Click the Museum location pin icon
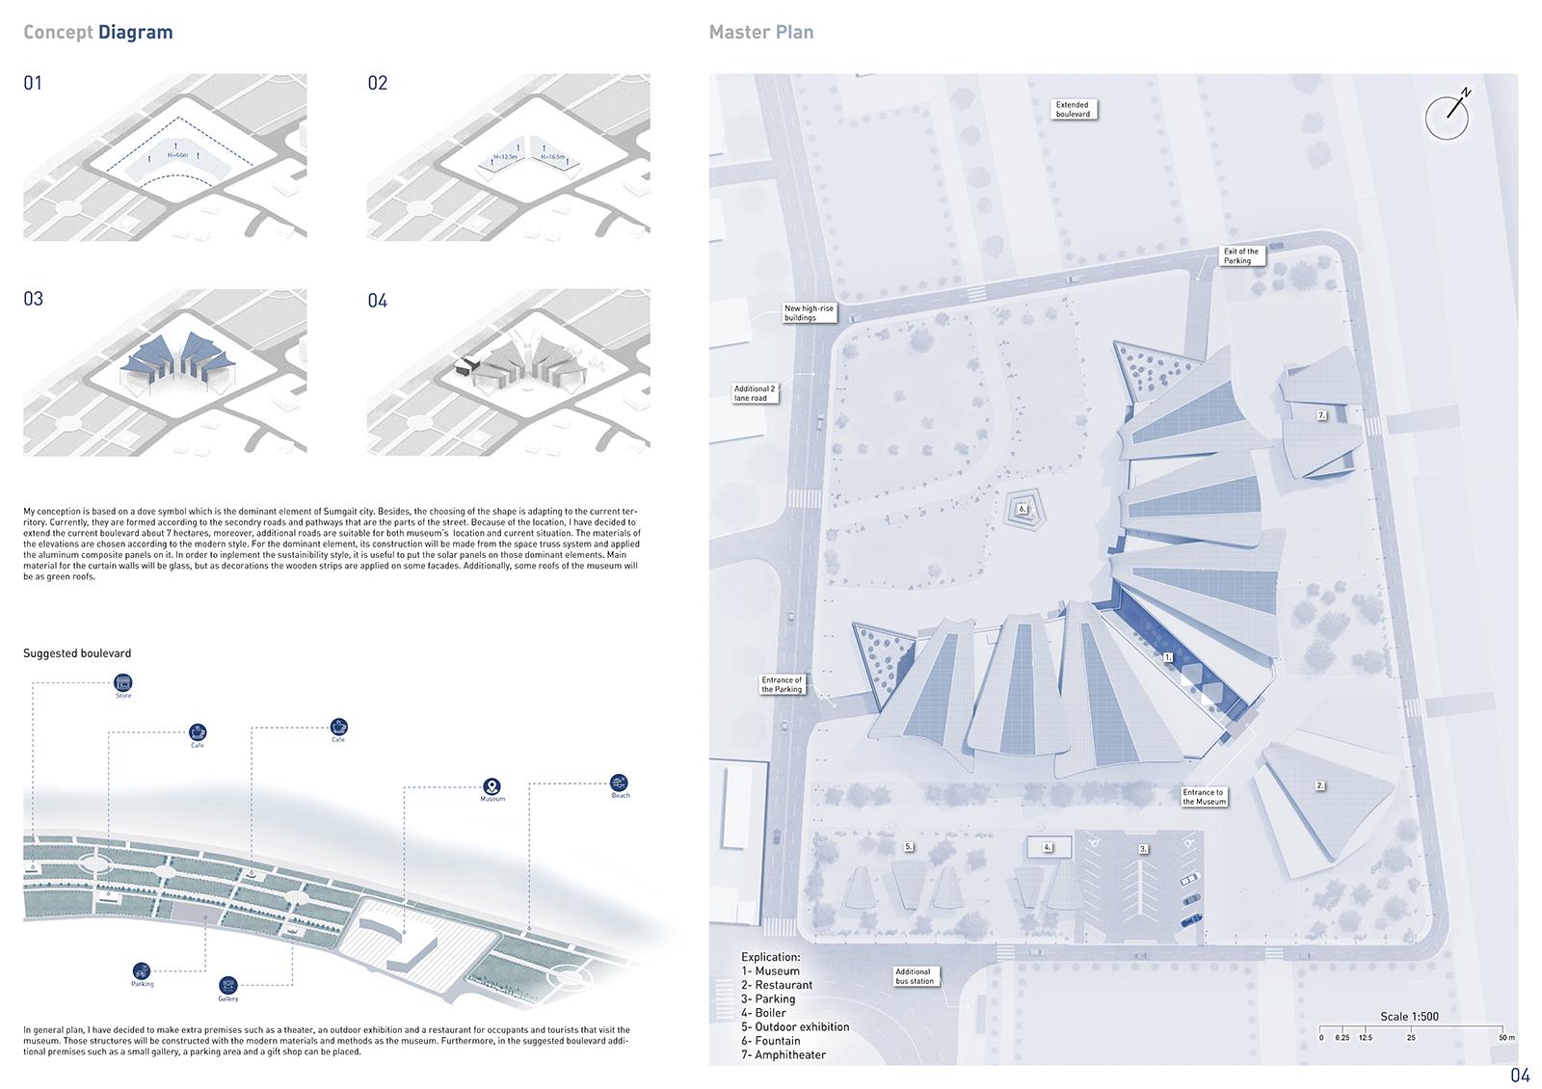 (492, 786)
